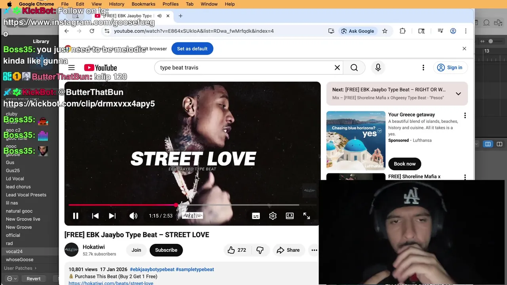
Task: Go to YouTube home via logo
Action: [x=100, y=68]
